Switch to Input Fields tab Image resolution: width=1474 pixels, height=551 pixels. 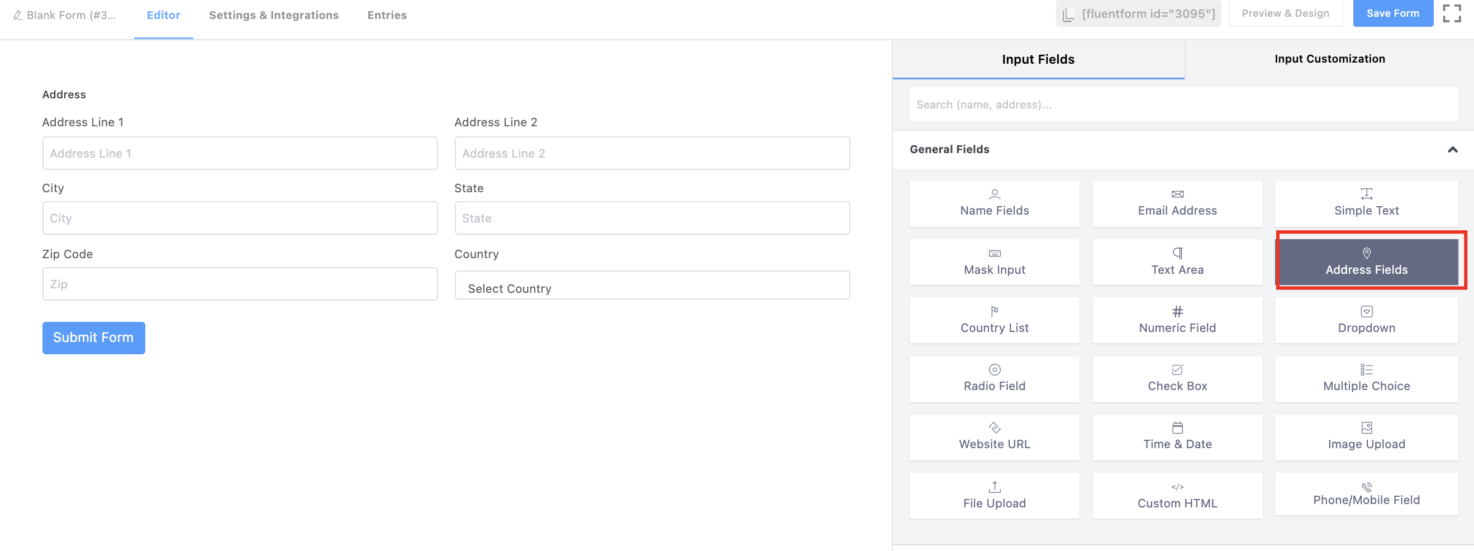tap(1038, 59)
